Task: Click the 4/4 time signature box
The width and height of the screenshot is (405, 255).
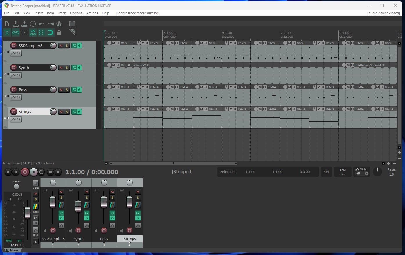Action: pos(326,172)
